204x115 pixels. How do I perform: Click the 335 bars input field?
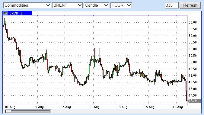point(172,5)
